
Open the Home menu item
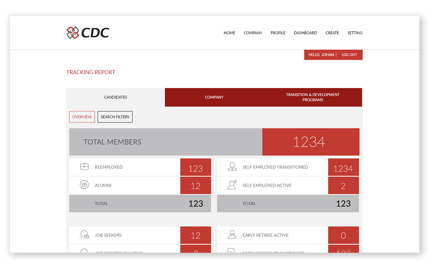tap(229, 33)
